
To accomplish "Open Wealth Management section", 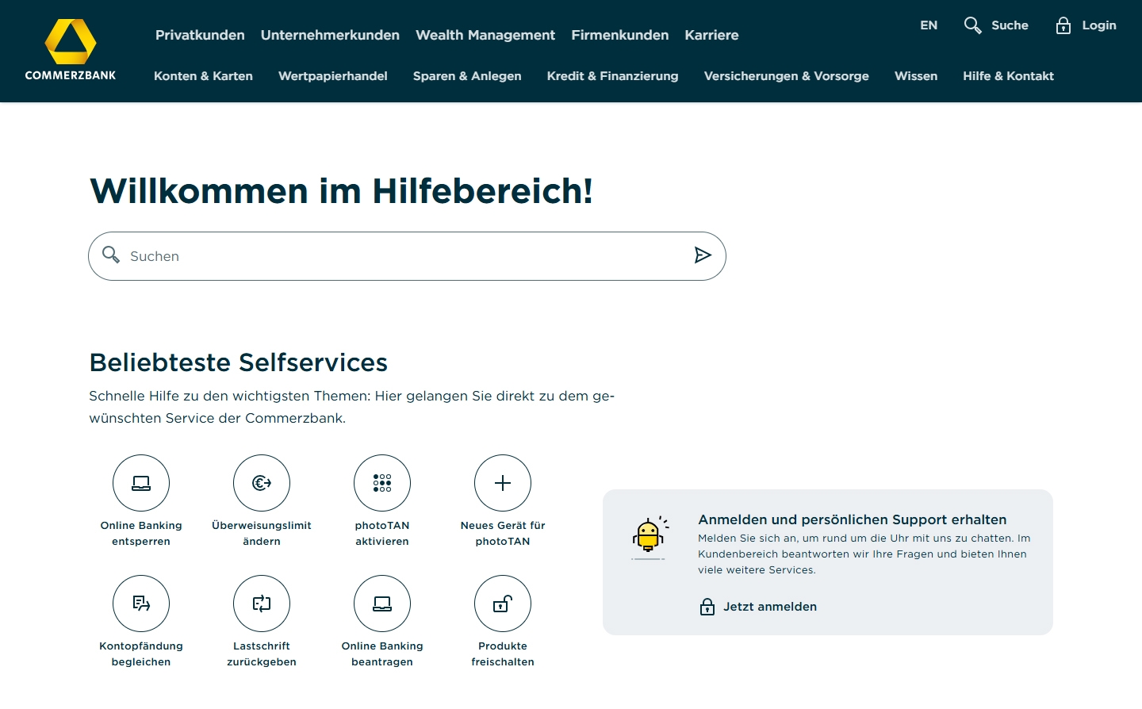I will click(485, 35).
